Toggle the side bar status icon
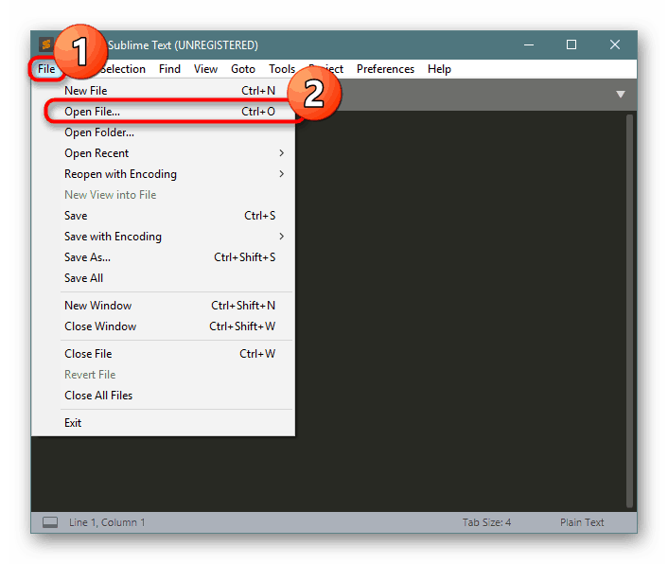The width and height of the screenshot is (668, 564). 50,522
